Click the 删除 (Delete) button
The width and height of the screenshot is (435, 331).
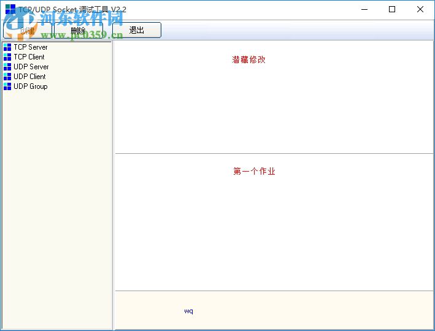click(79, 30)
